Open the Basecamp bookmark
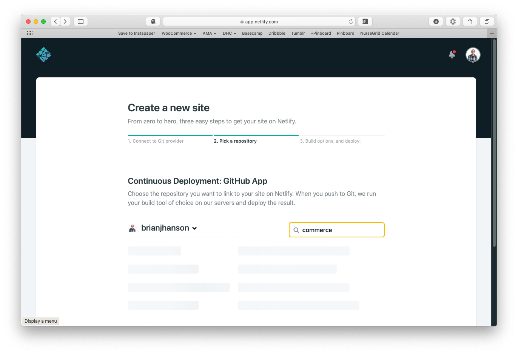This screenshot has height=354, width=518. pyautogui.click(x=252, y=33)
